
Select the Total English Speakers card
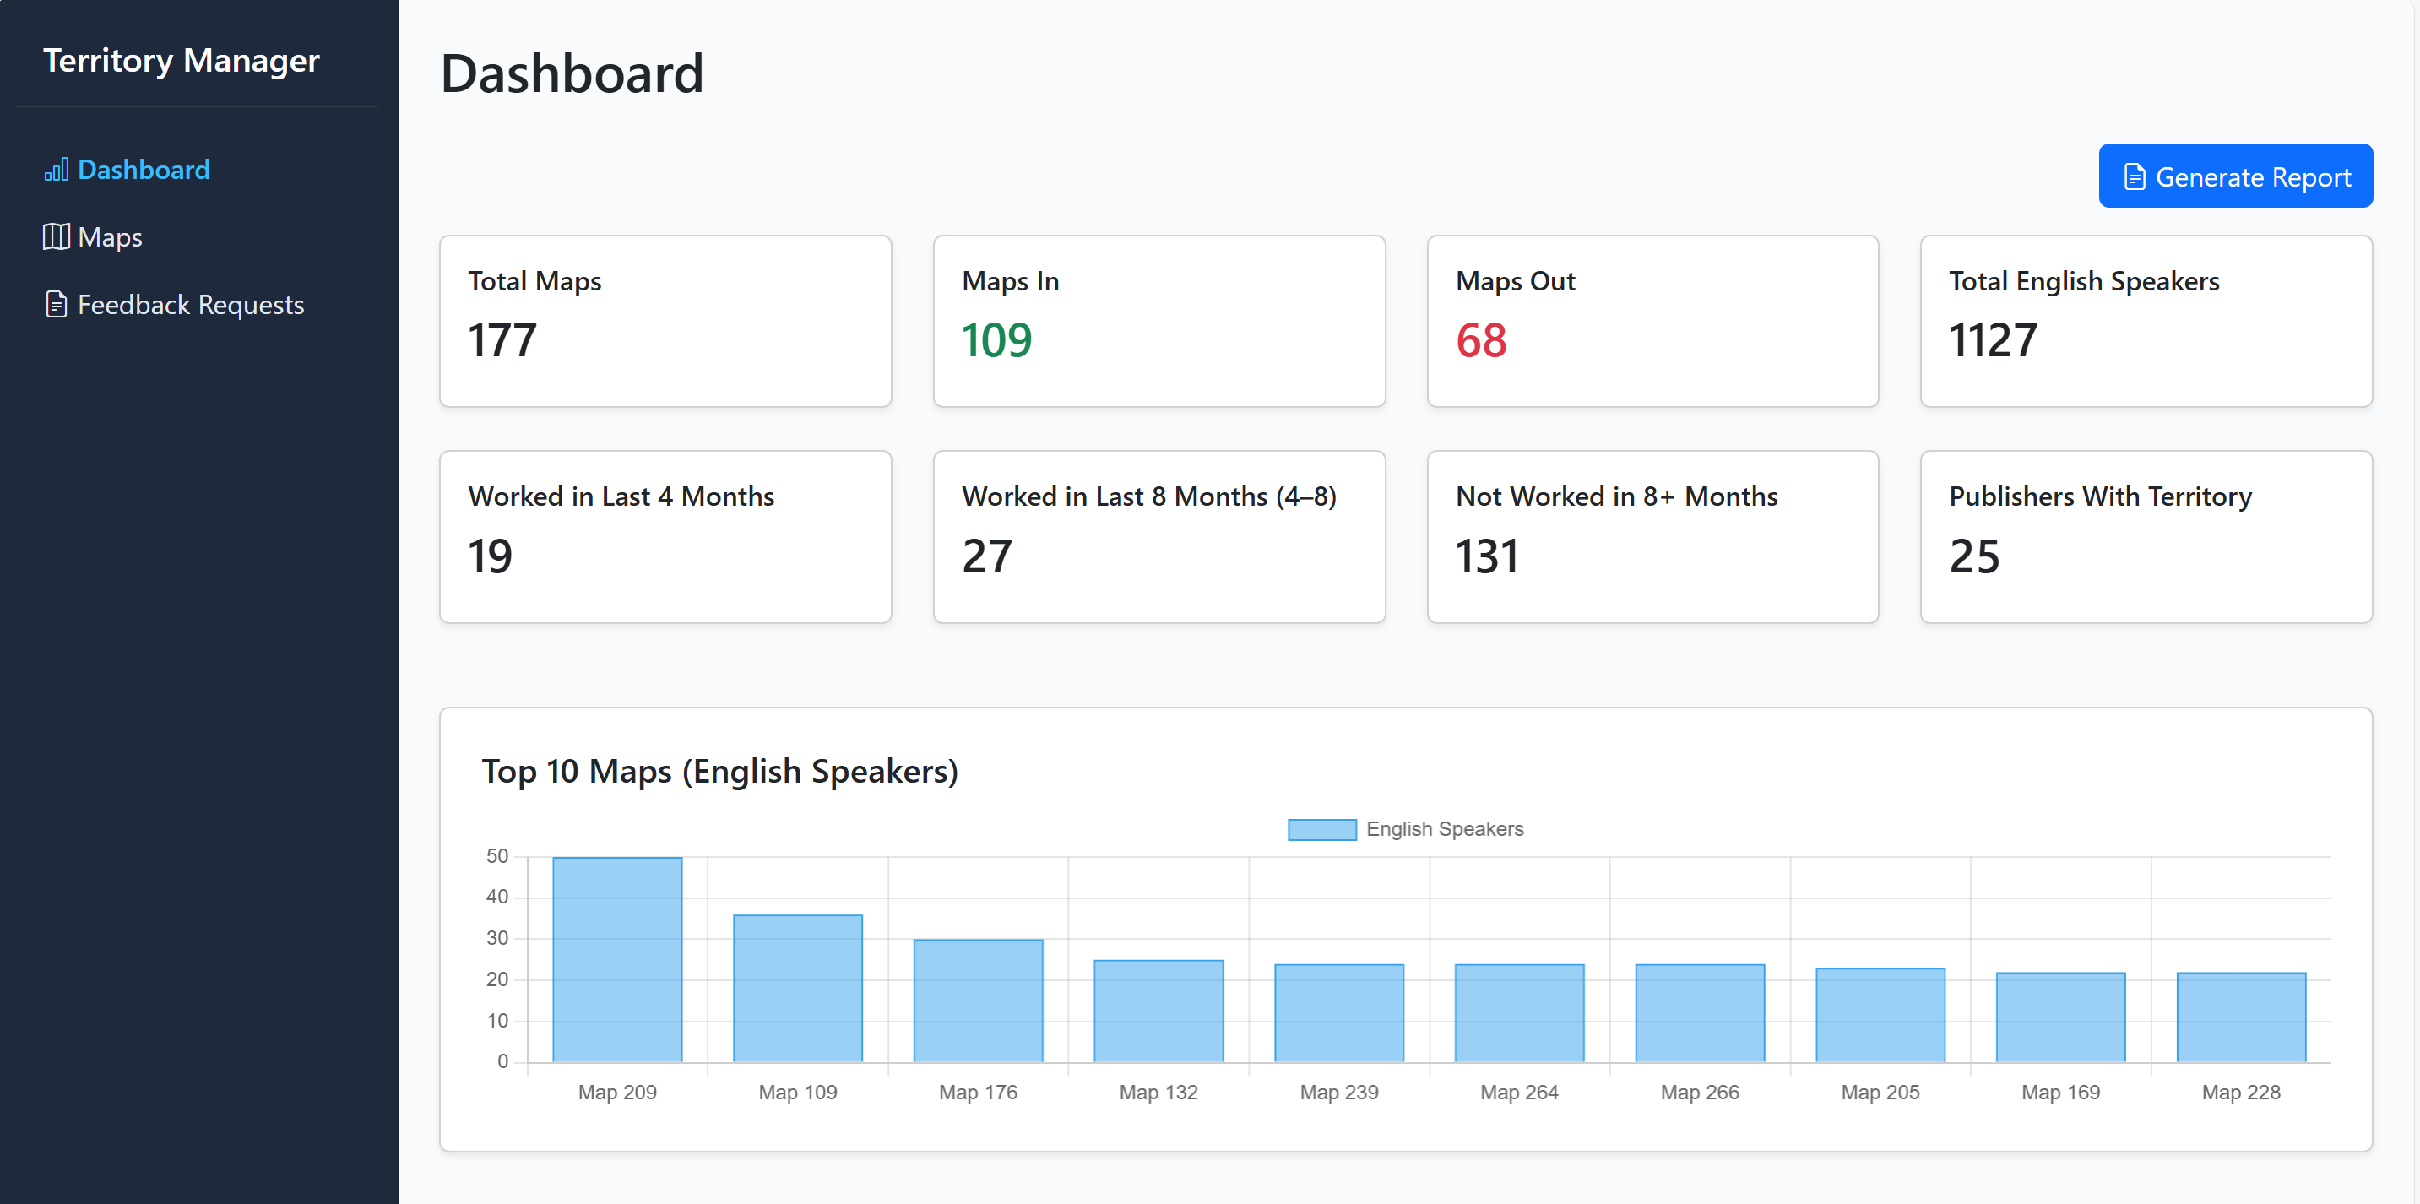[x=2146, y=320]
